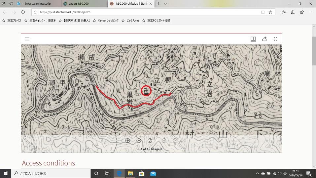Share this page from the browser toolbar
Image resolution: width=316 pixels, height=178 pixels.
302,12
